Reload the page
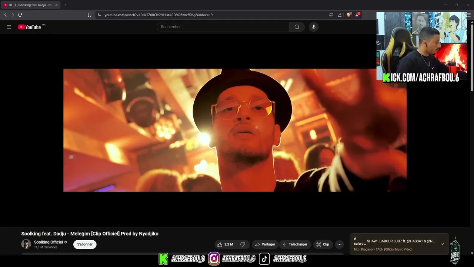This screenshot has width=474, height=267. click(20, 15)
